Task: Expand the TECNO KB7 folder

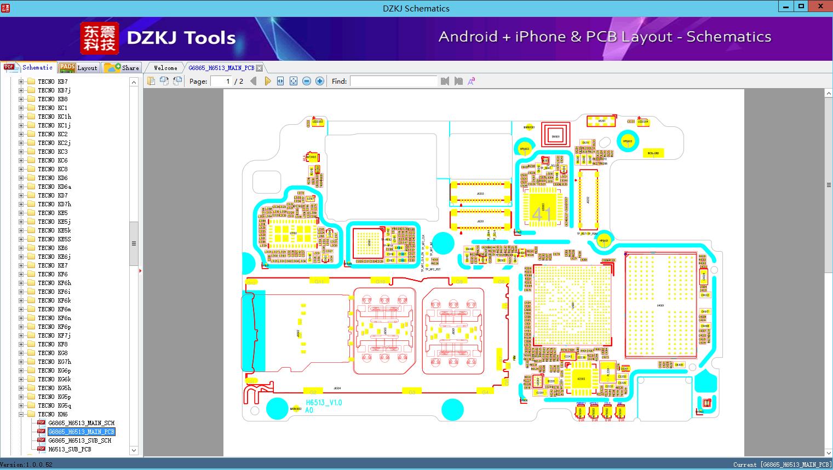Action: tap(21, 82)
